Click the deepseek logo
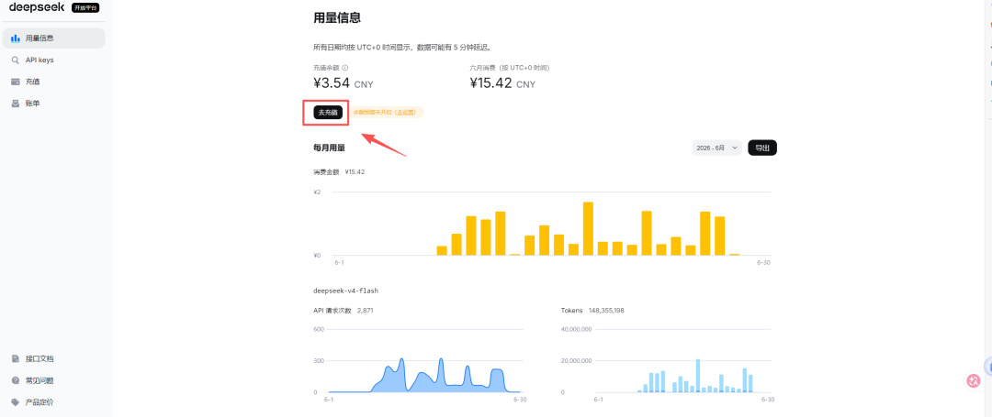 point(37,7)
